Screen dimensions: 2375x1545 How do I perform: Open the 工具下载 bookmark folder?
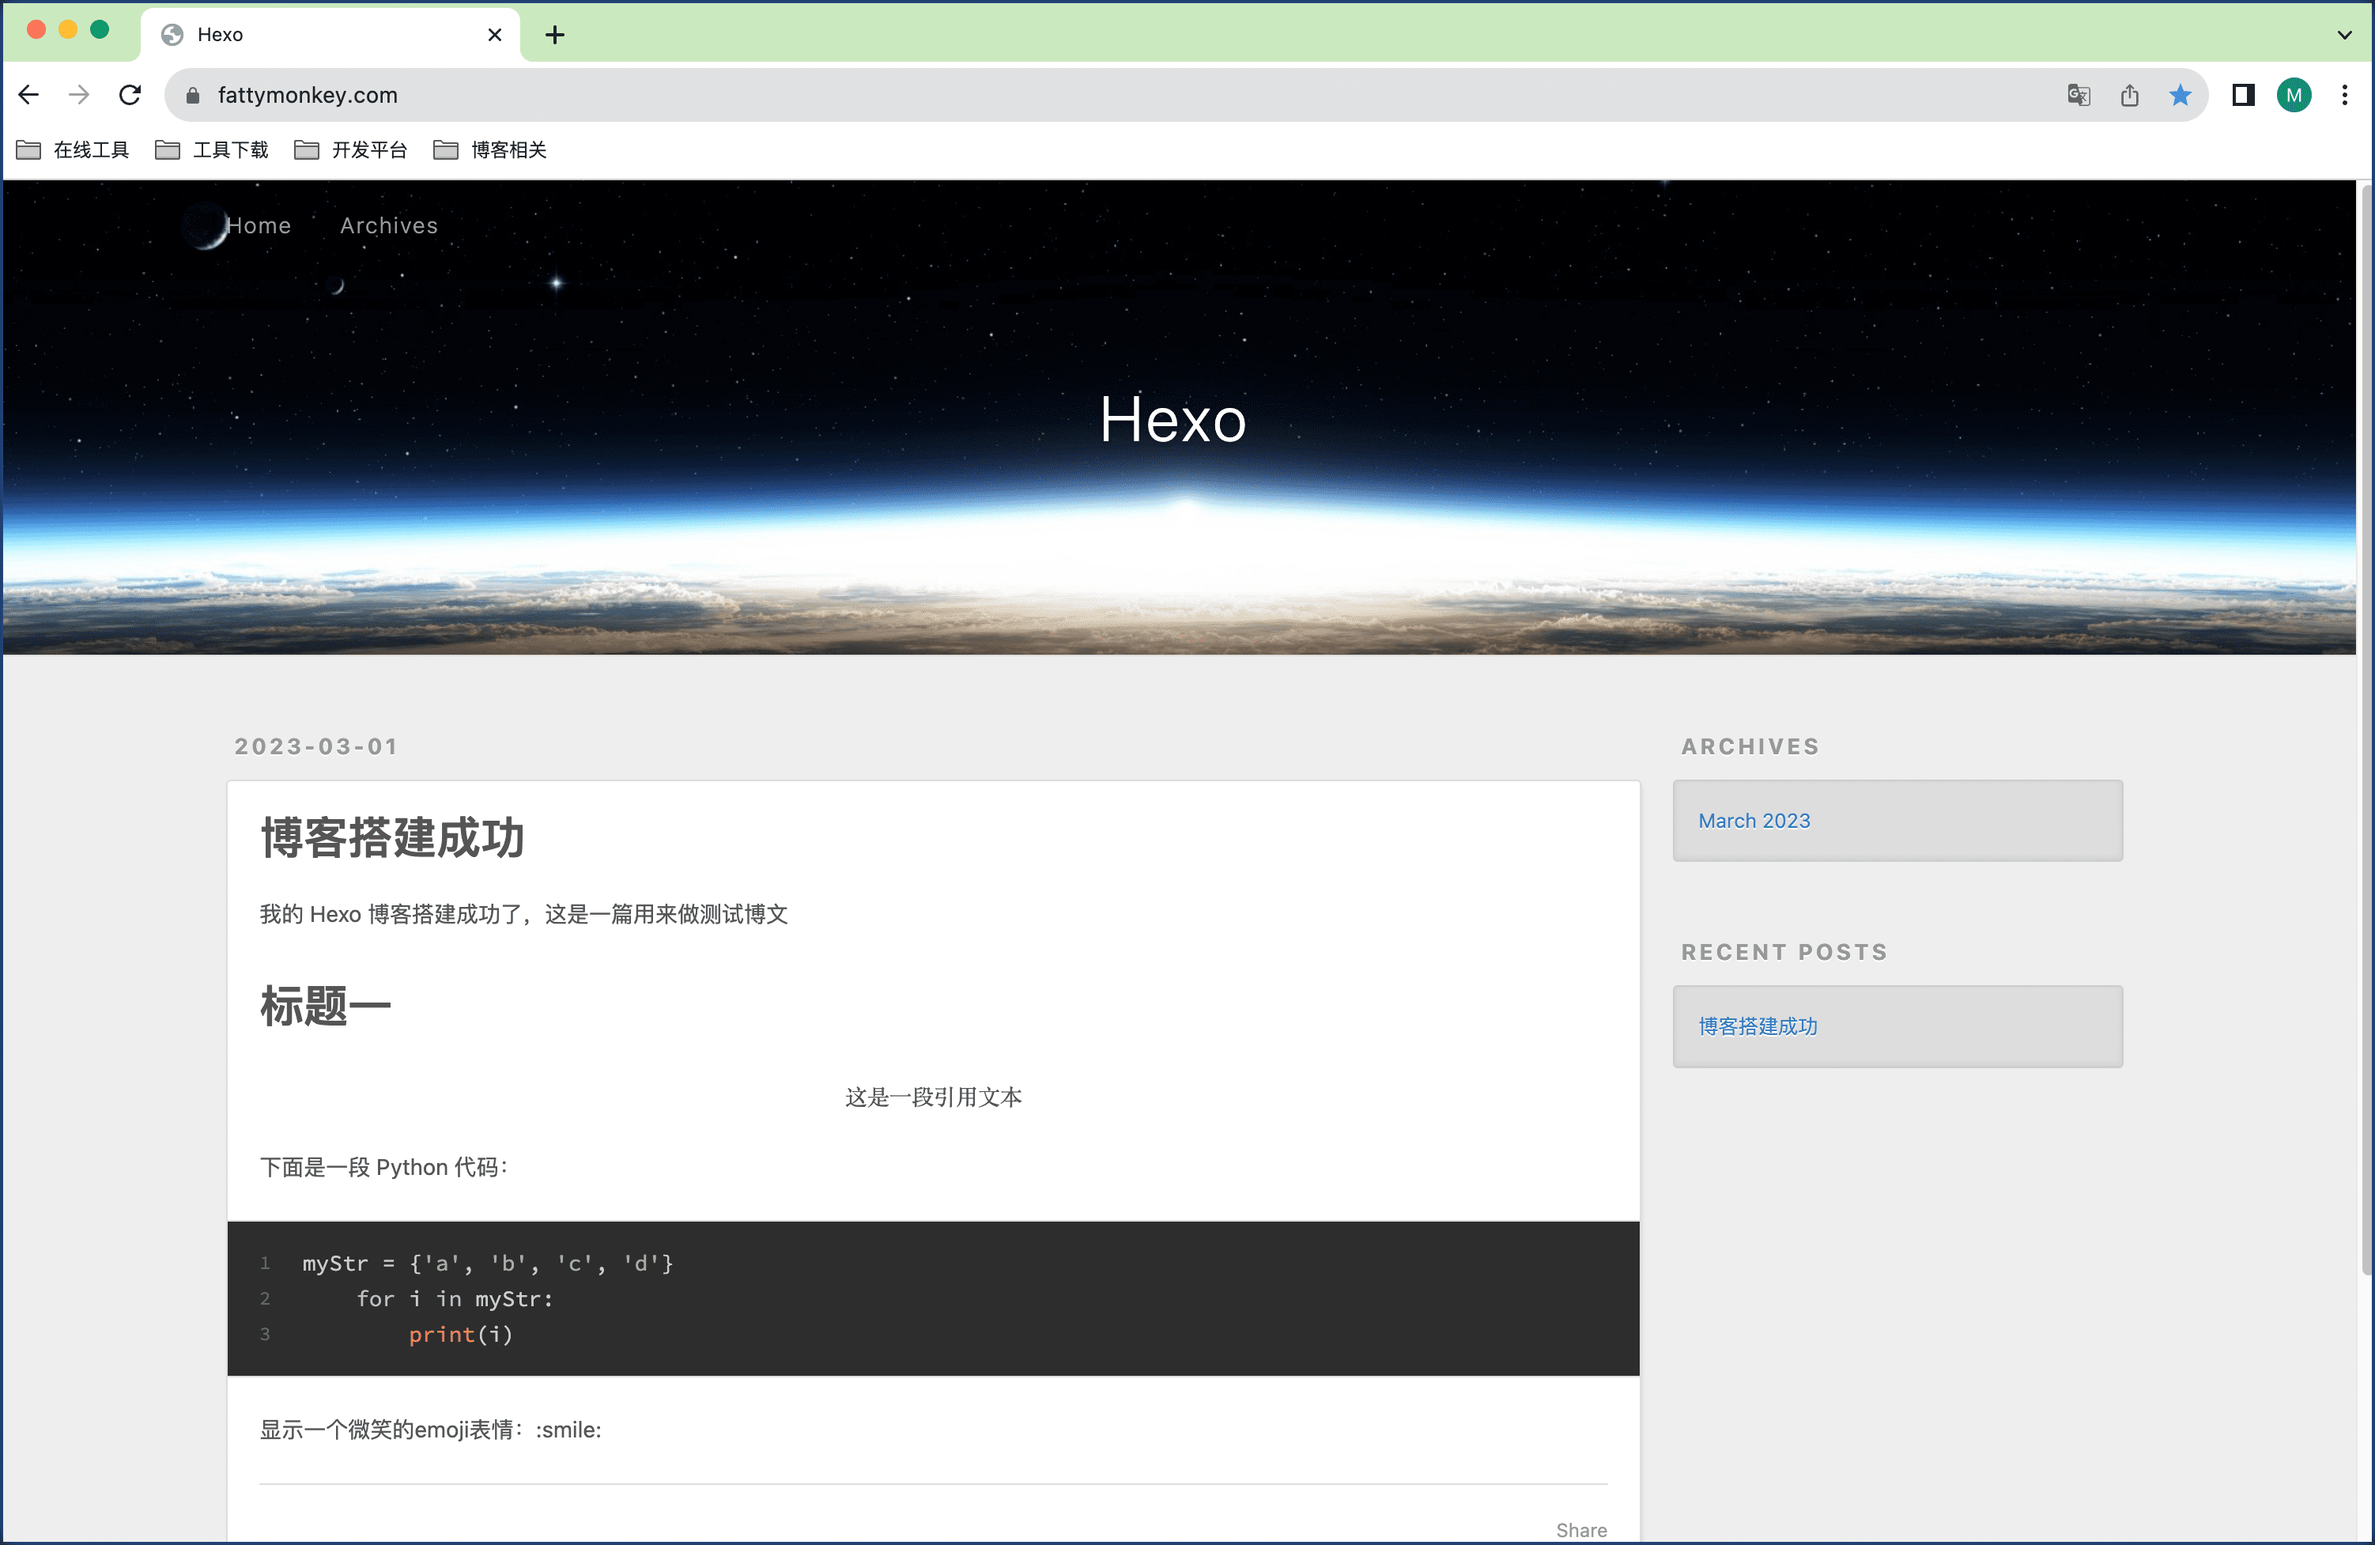212,149
